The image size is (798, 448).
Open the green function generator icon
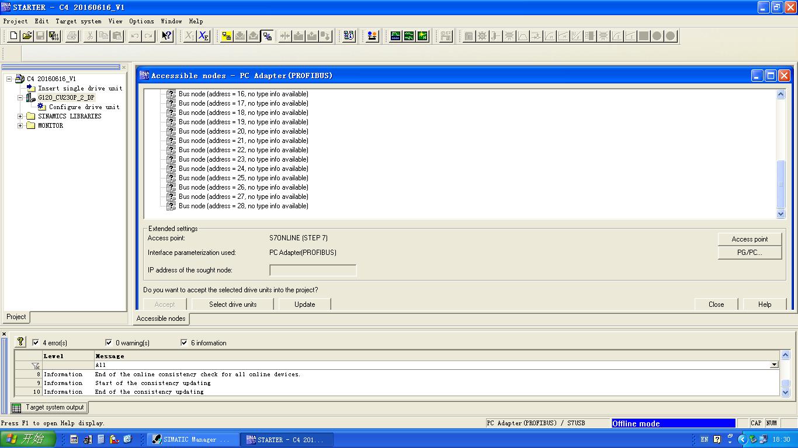pyautogui.click(x=409, y=36)
